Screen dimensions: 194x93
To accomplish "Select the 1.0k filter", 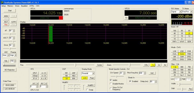I will 175,67.
